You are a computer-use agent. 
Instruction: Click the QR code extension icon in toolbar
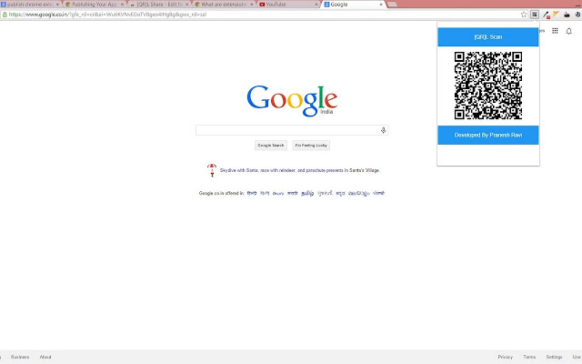(x=535, y=15)
